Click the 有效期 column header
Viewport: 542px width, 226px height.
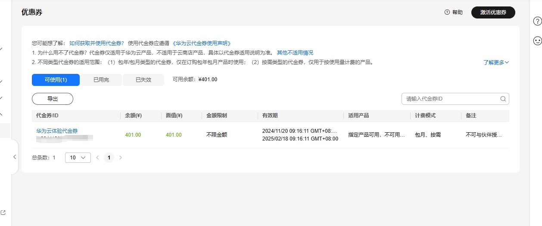coord(270,116)
